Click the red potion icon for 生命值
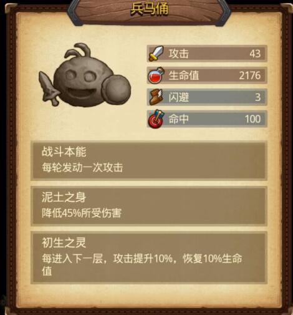This screenshot has width=293, height=315. point(156,75)
